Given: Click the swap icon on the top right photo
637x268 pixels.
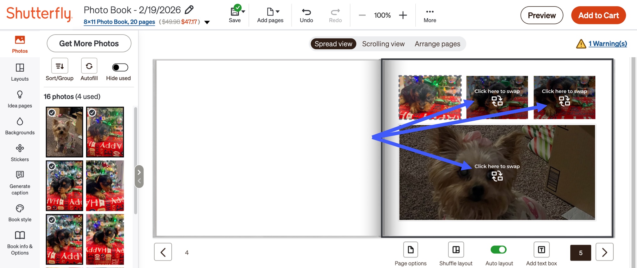Looking at the screenshot, I should pos(564,101).
